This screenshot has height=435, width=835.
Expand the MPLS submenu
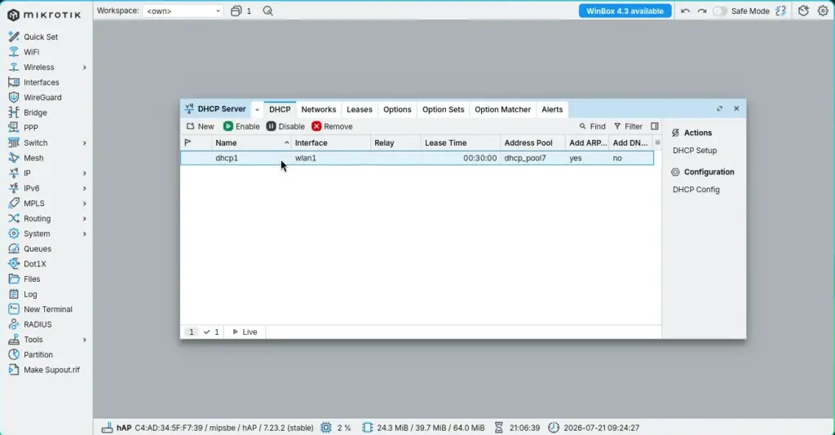[84, 204]
